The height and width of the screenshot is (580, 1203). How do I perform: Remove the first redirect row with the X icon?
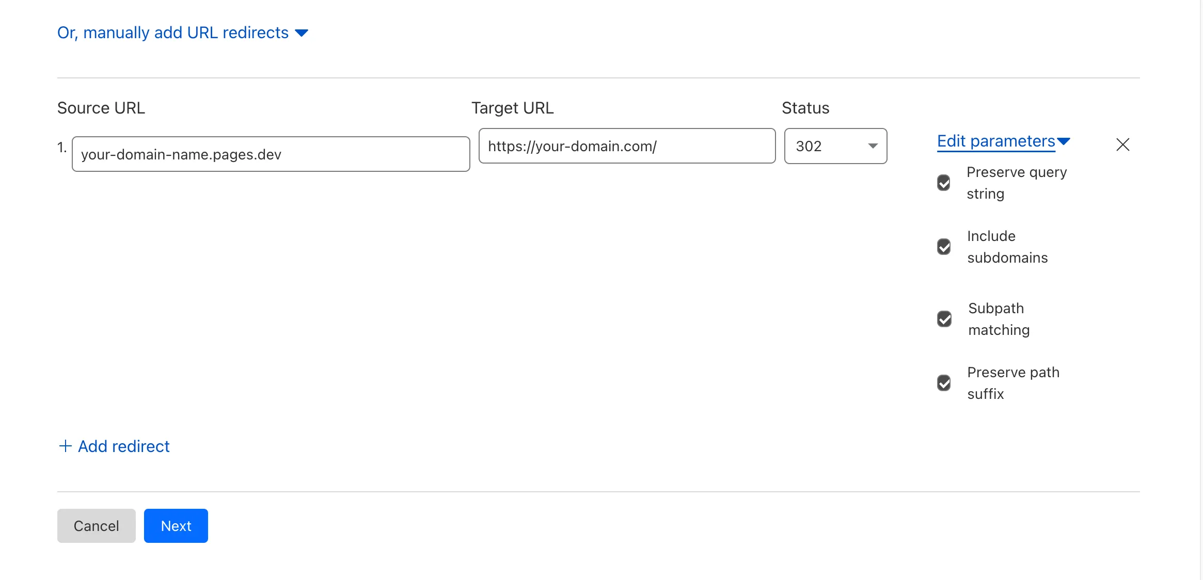click(1122, 144)
